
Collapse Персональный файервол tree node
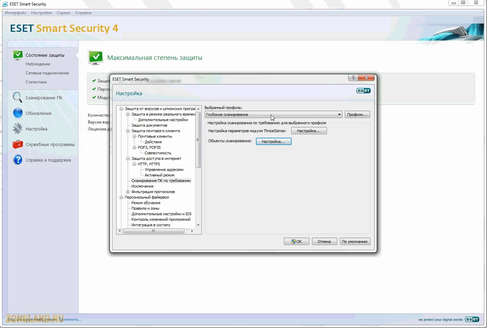121,197
